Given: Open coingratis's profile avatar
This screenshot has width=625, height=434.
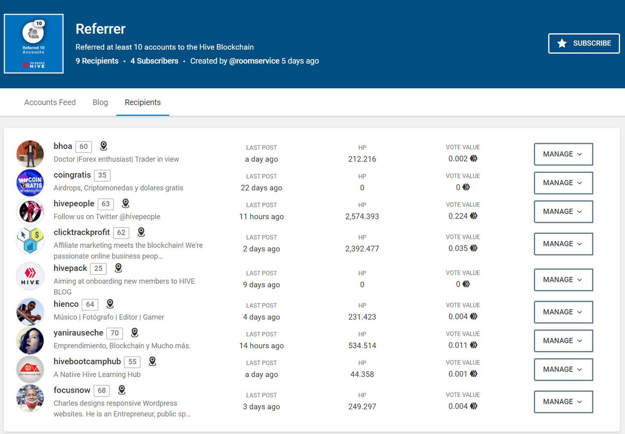Looking at the screenshot, I should tap(30, 183).
